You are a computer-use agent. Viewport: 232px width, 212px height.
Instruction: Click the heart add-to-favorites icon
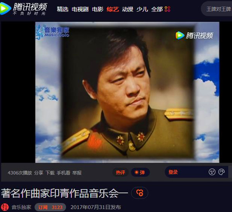pyautogui.click(x=140, y=193)
